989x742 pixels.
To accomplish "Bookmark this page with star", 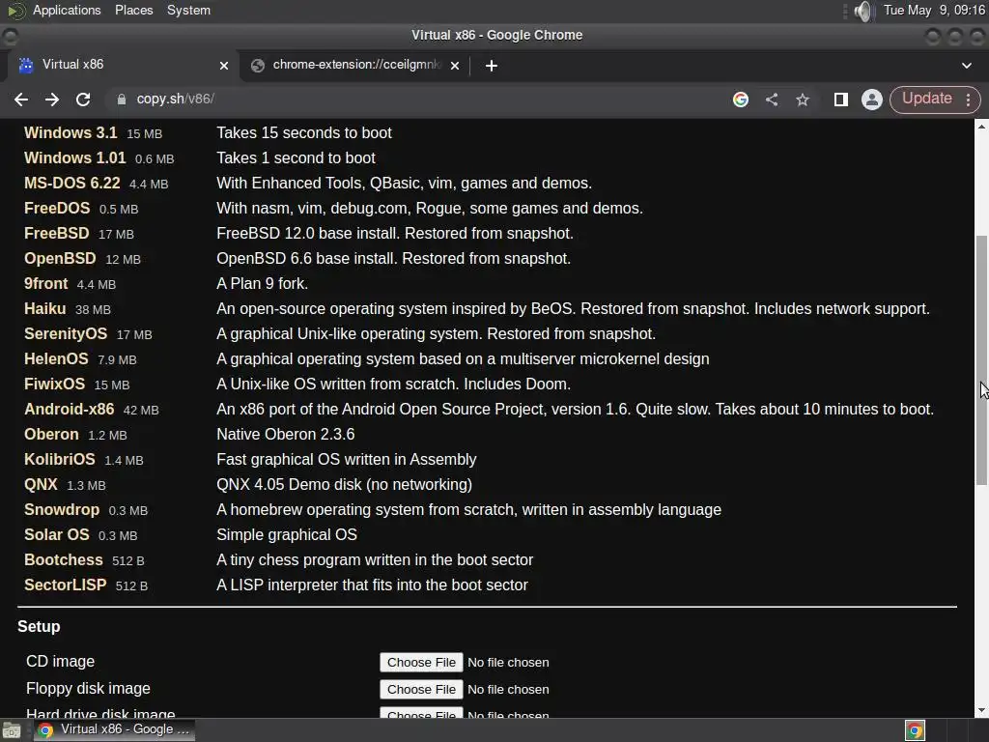I will (x=803, y=100).
